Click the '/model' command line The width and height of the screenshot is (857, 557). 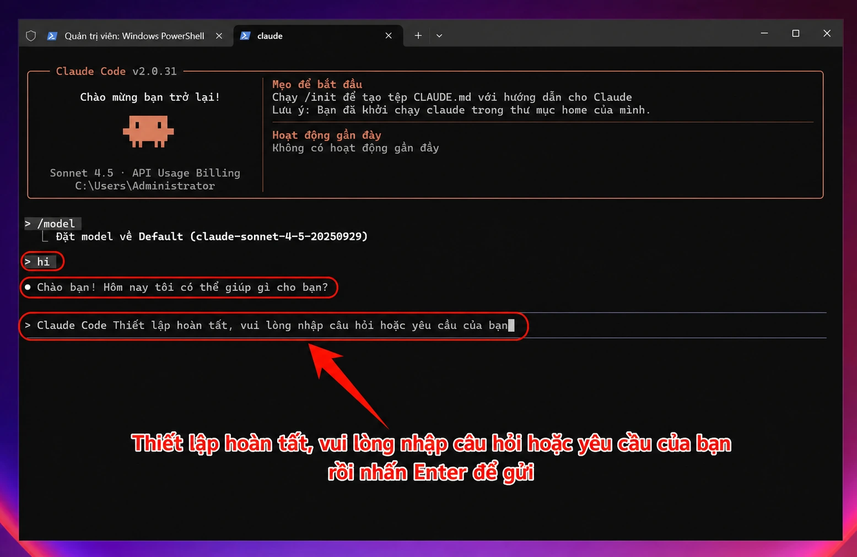[x=53, y=224]
